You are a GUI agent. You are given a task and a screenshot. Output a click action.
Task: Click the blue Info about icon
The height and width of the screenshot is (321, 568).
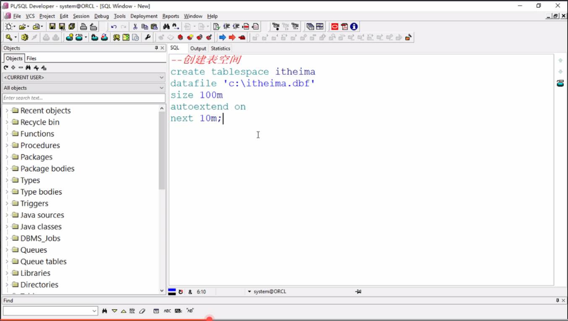(x=354, y=26)
